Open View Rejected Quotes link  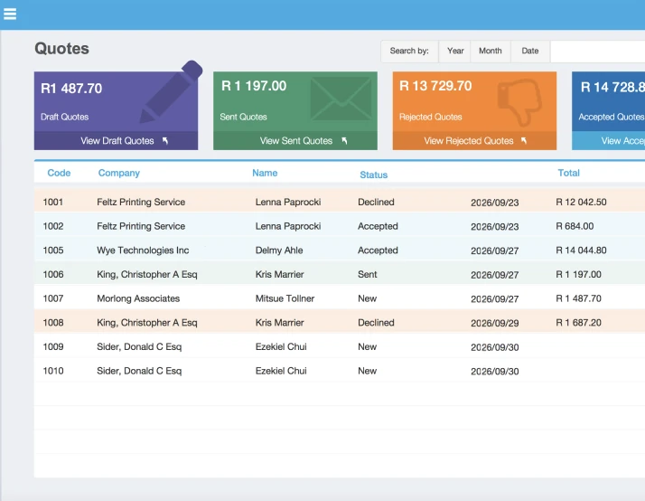coord(469,141)
